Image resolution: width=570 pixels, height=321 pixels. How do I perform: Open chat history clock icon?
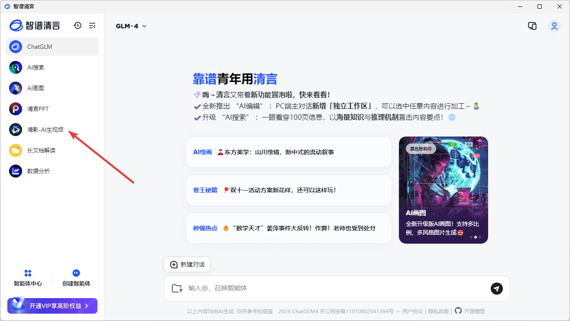pyautogui.click(x=78, y=25)
